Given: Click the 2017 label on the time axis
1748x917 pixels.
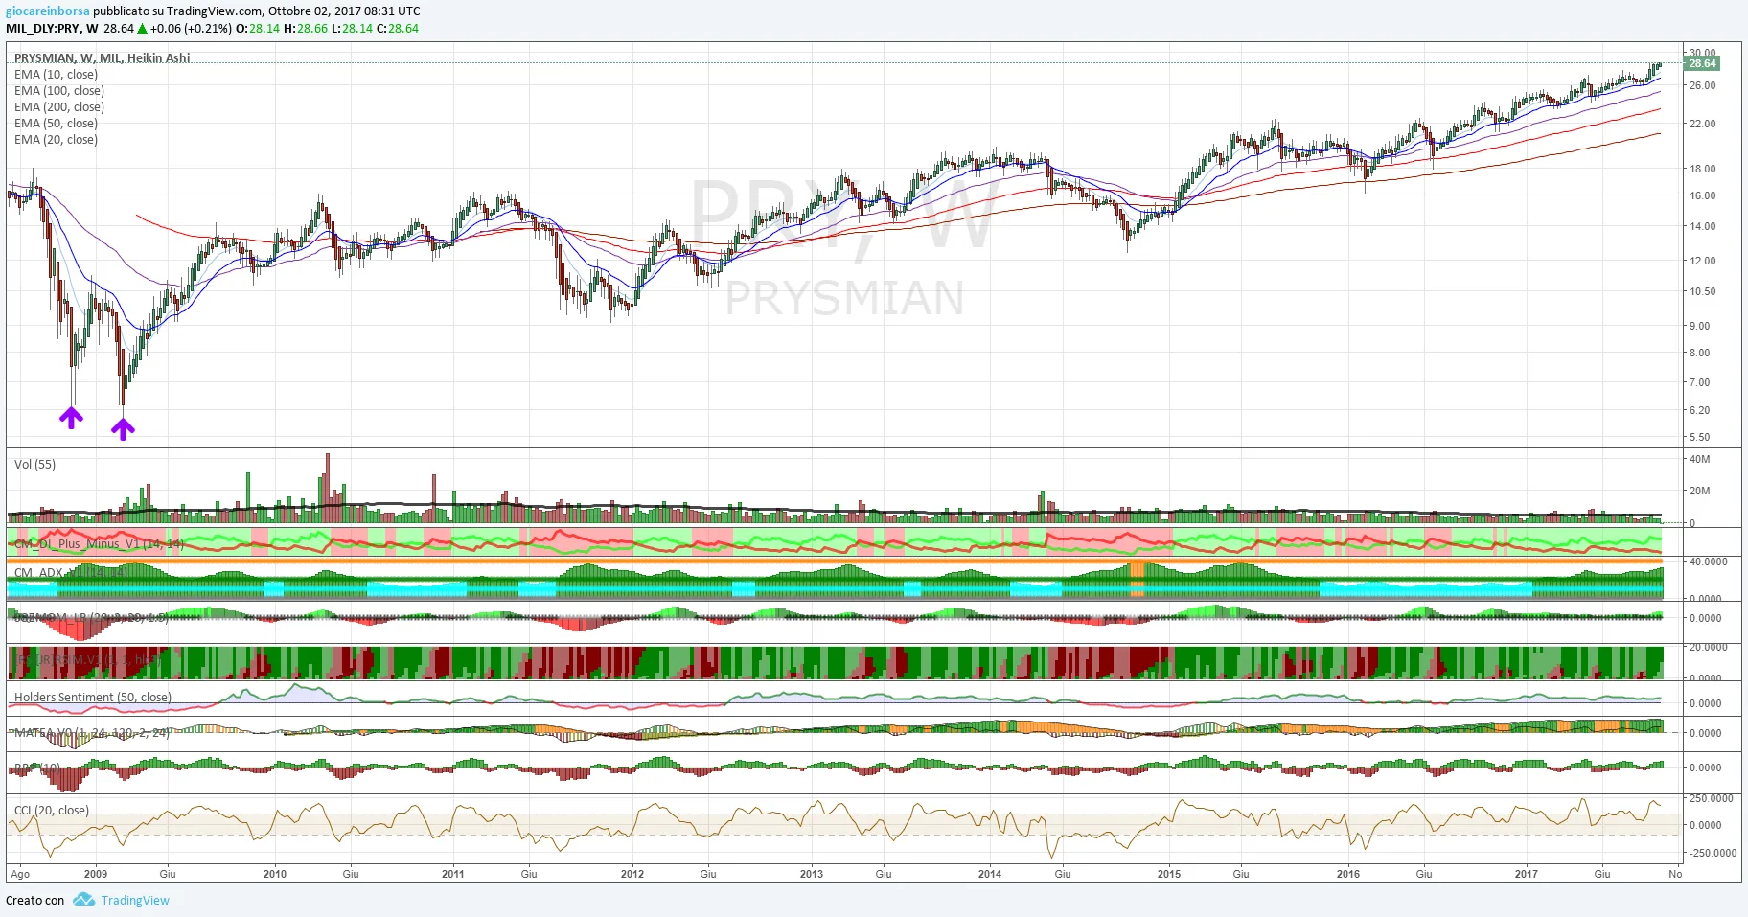Looking at the screenshot, I should pos(1527,874).
